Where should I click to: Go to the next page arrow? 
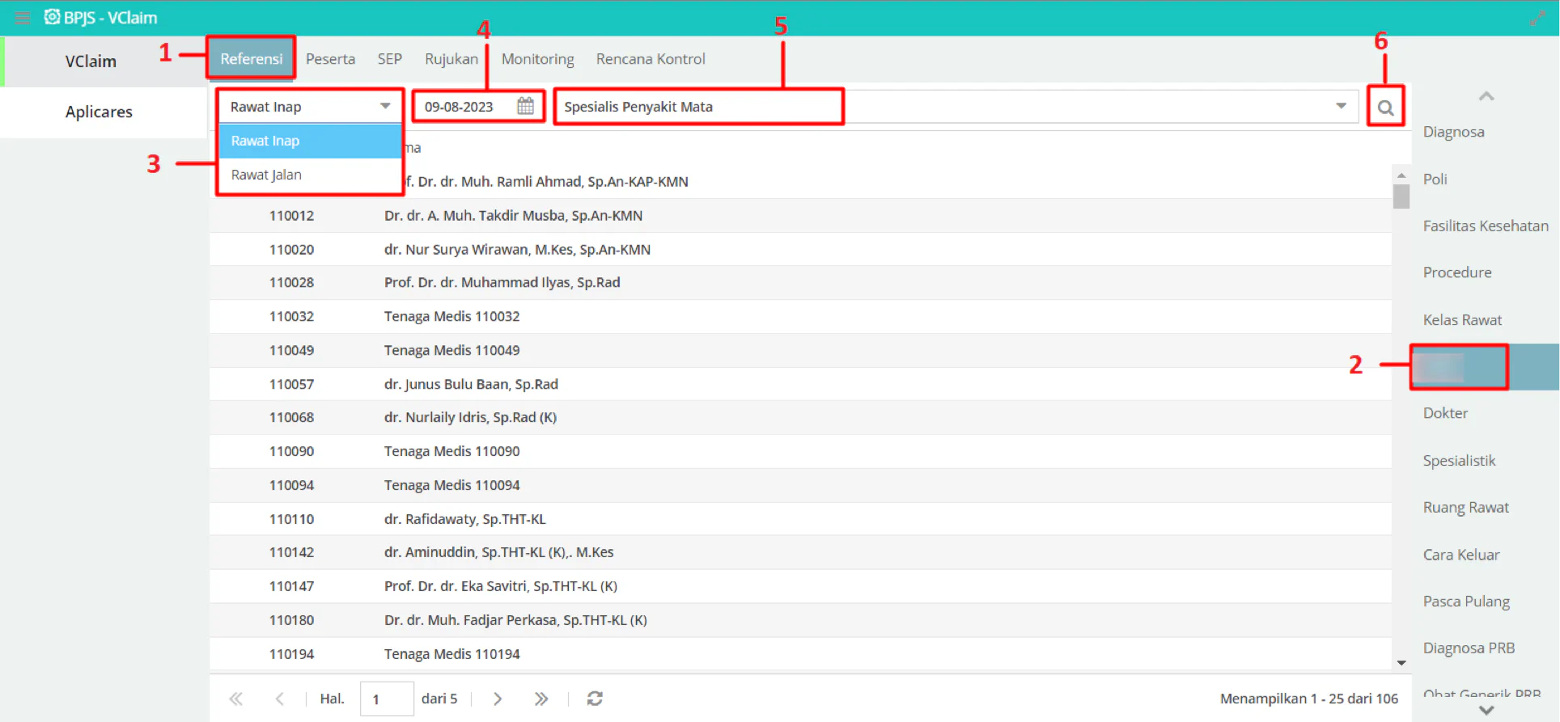[x=498, y=699]
